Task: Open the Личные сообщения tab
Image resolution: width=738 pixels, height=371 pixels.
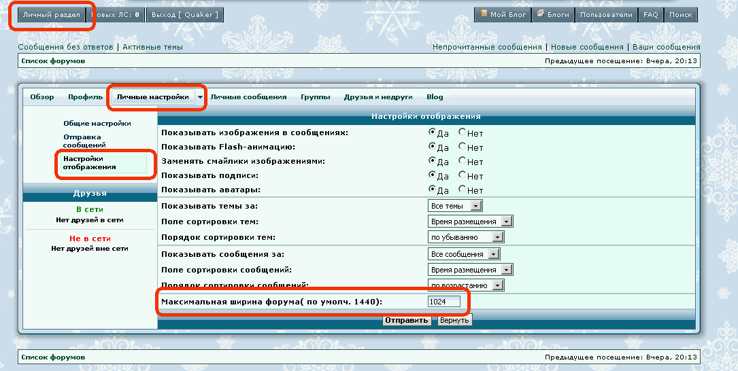Action: point(248,97)
